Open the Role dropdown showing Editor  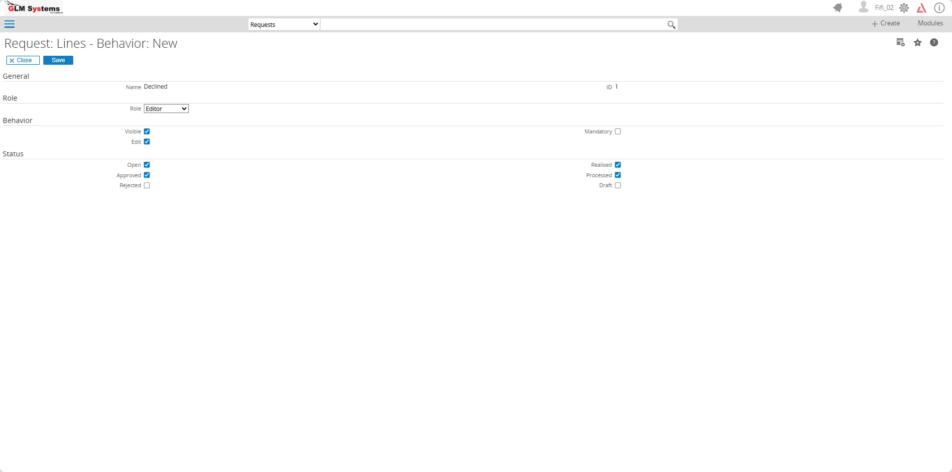(166, 109)
